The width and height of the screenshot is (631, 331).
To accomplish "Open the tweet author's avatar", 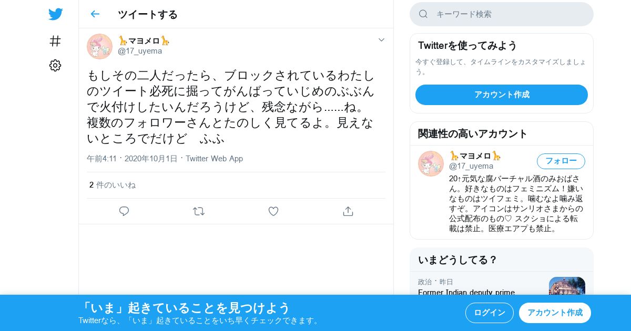I will click(x=99, y=46).
